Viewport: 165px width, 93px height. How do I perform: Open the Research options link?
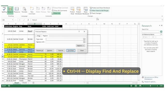click(150, 82)
